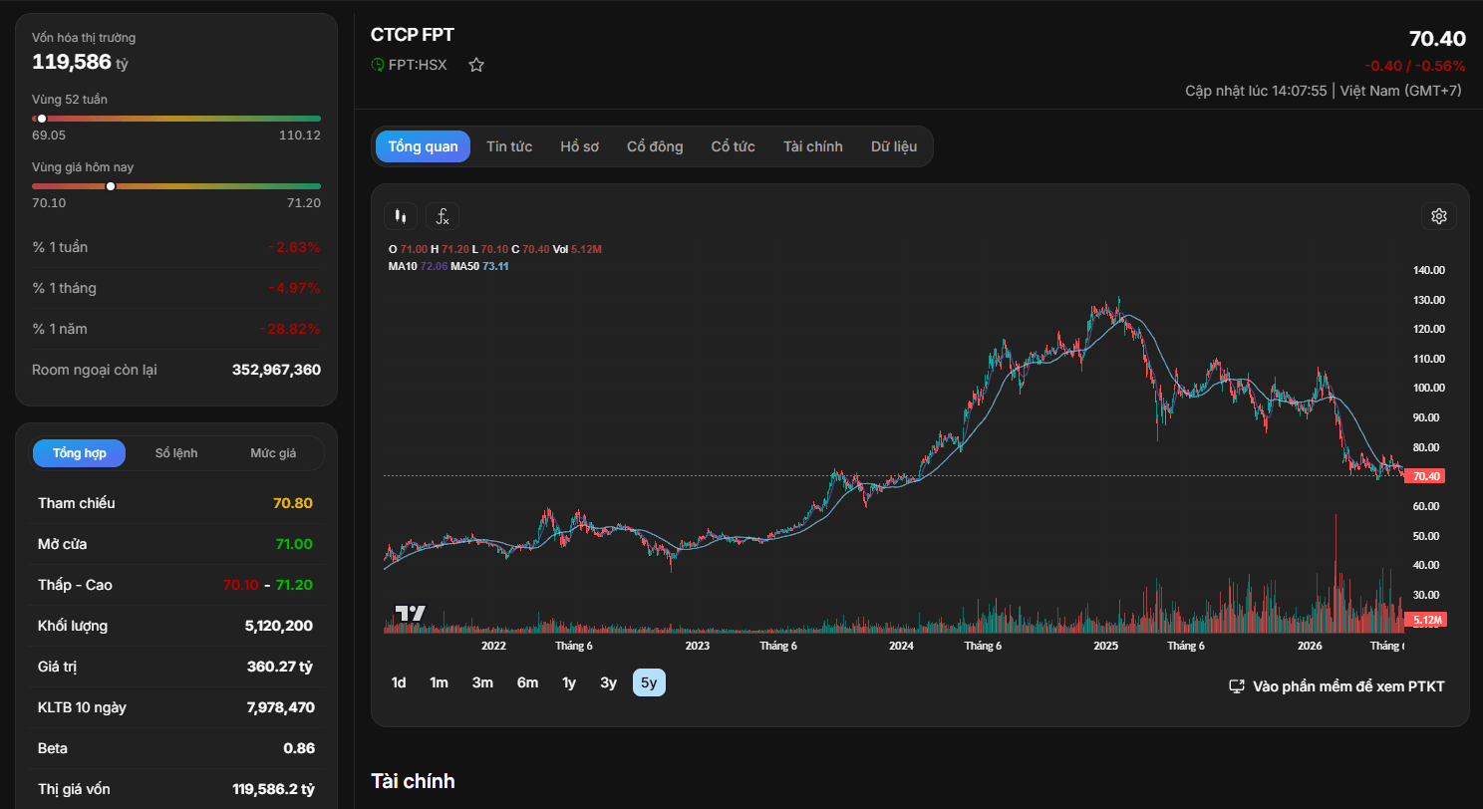Open the indicators fx icon
The image size is (1483, 809).
pos(443,216)
